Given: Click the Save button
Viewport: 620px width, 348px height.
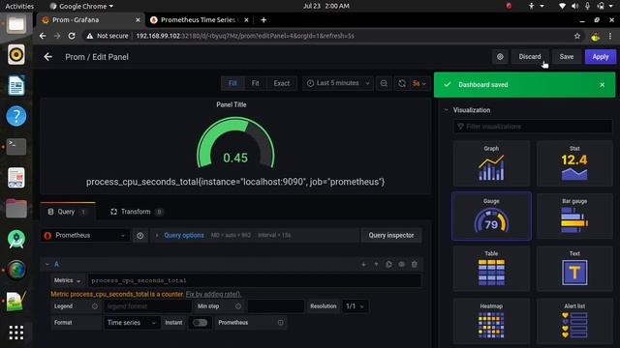Looking at the screenshot, I should tap(566, 57).
